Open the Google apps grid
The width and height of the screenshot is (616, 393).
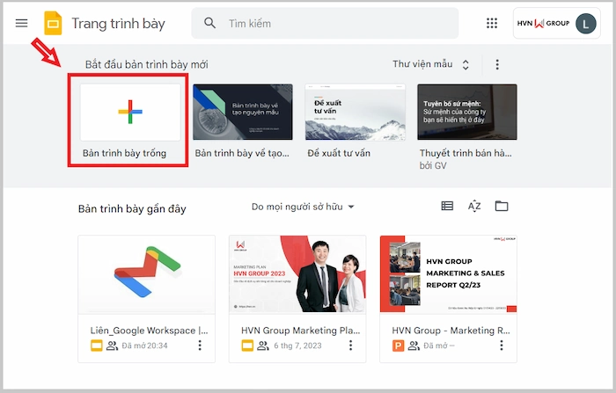click(492, 23)
